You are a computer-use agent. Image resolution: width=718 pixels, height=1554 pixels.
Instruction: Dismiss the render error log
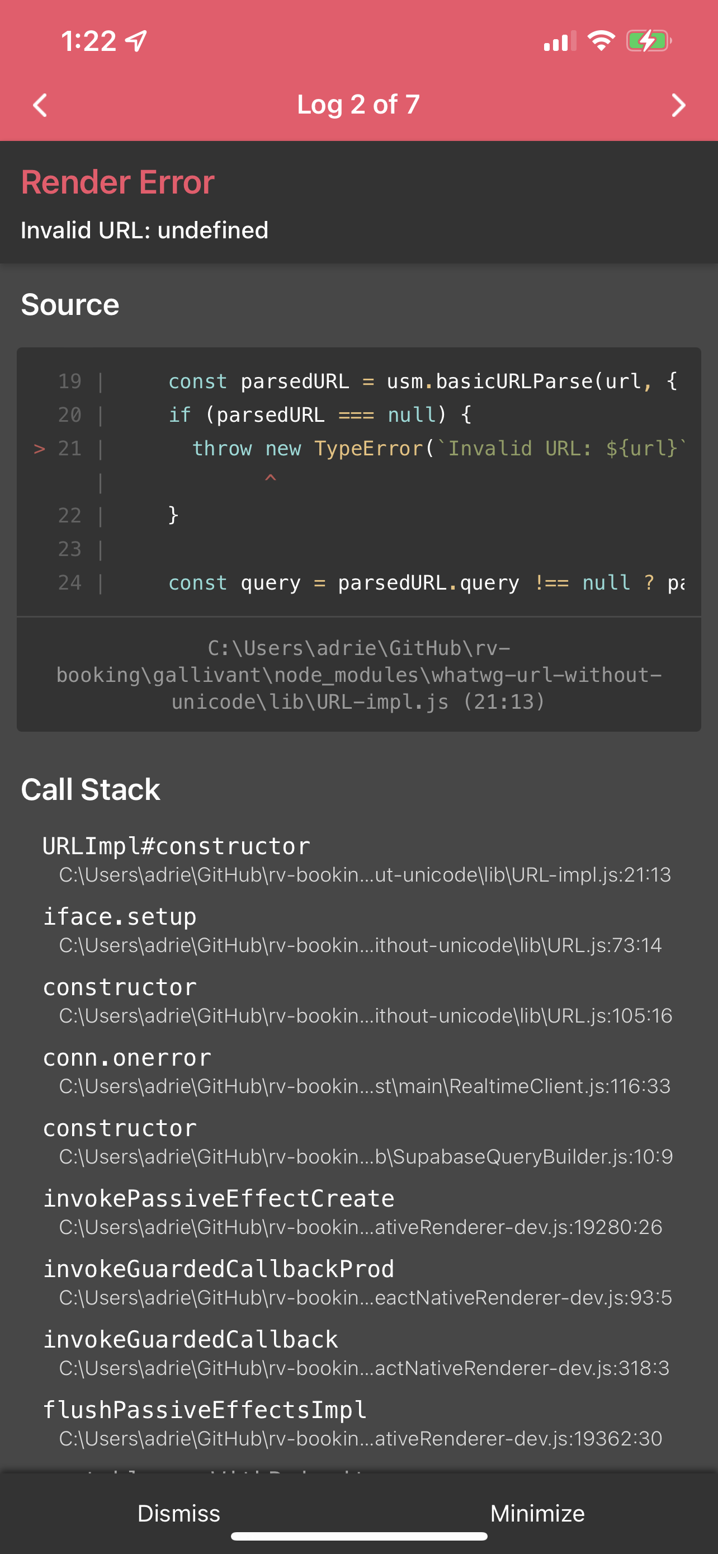coord(179,1513)
